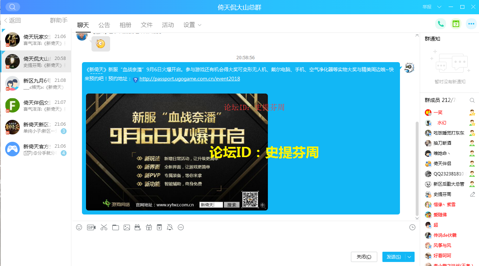Select member 水幻 in the list
Viewport: 479px width, 266px height.
[x=449, y=123]
